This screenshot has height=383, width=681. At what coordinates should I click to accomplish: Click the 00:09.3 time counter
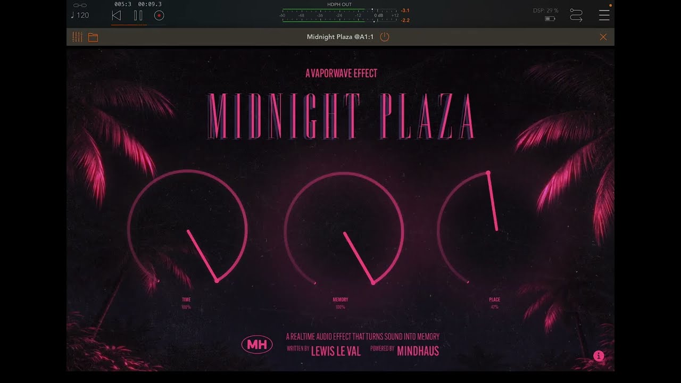tap(150, 4)
